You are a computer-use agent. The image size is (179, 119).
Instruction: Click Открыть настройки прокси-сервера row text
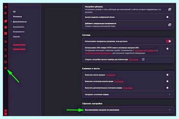[x=107, y=59]
